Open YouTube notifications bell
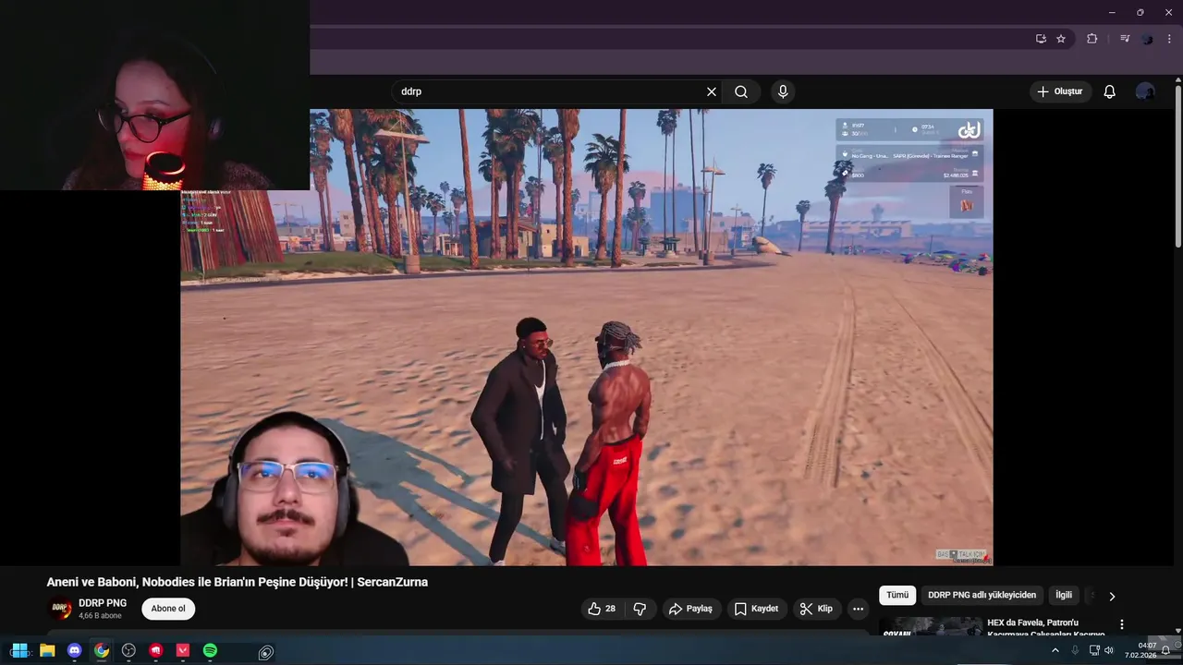The height and width of the screenshot is (665, 1183). click(x=1109, y=91)
